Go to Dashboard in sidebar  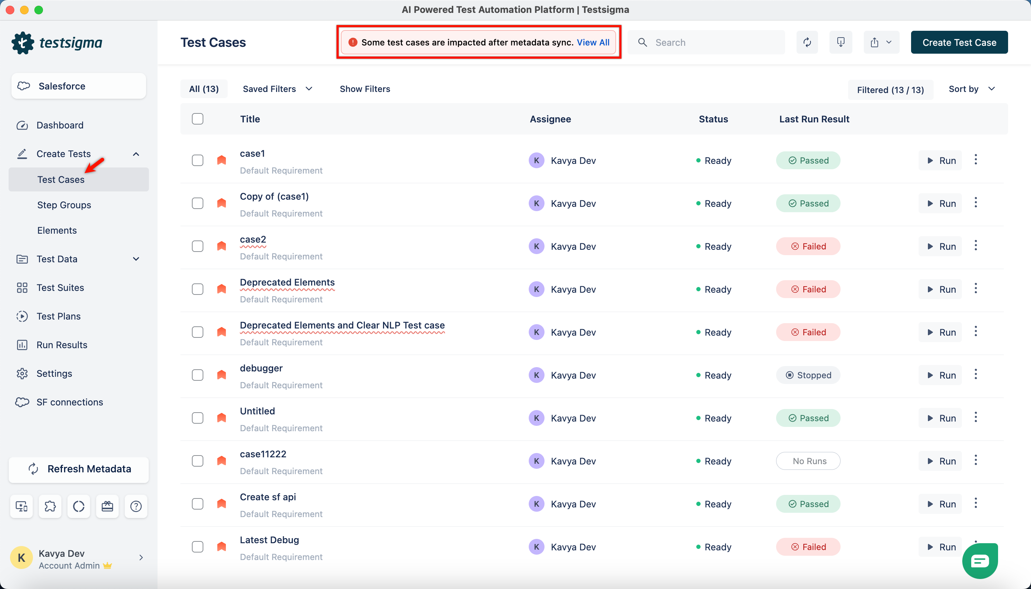[x=60, y=125]
